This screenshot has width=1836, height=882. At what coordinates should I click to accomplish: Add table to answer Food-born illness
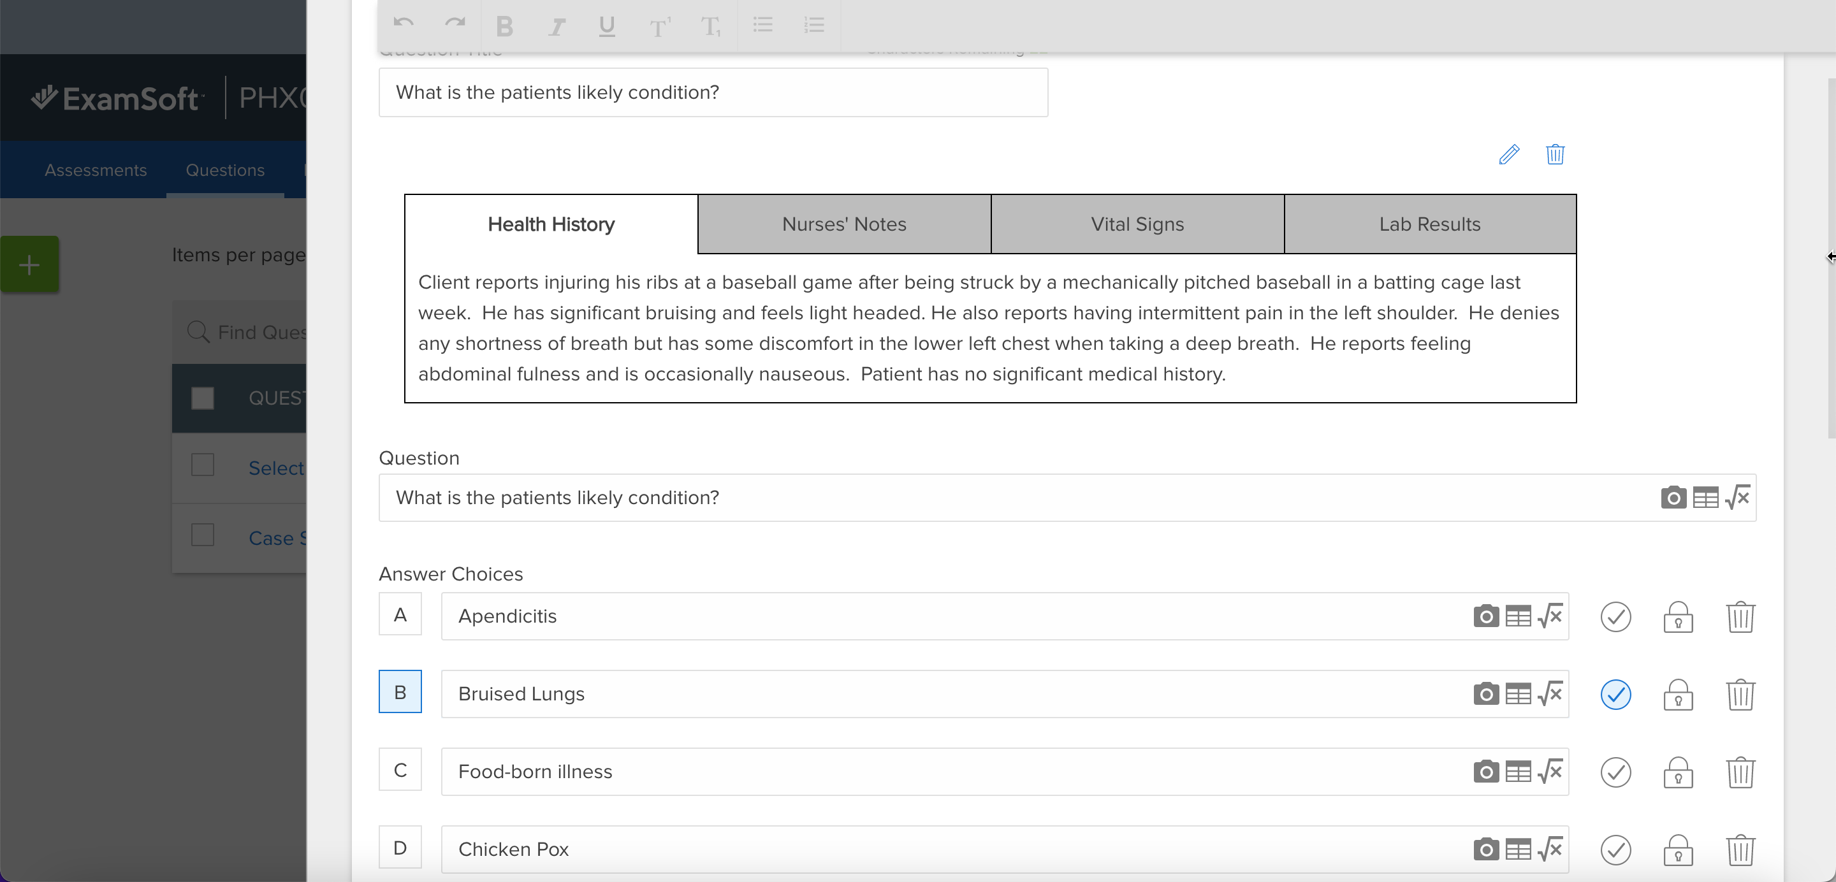1518,772
